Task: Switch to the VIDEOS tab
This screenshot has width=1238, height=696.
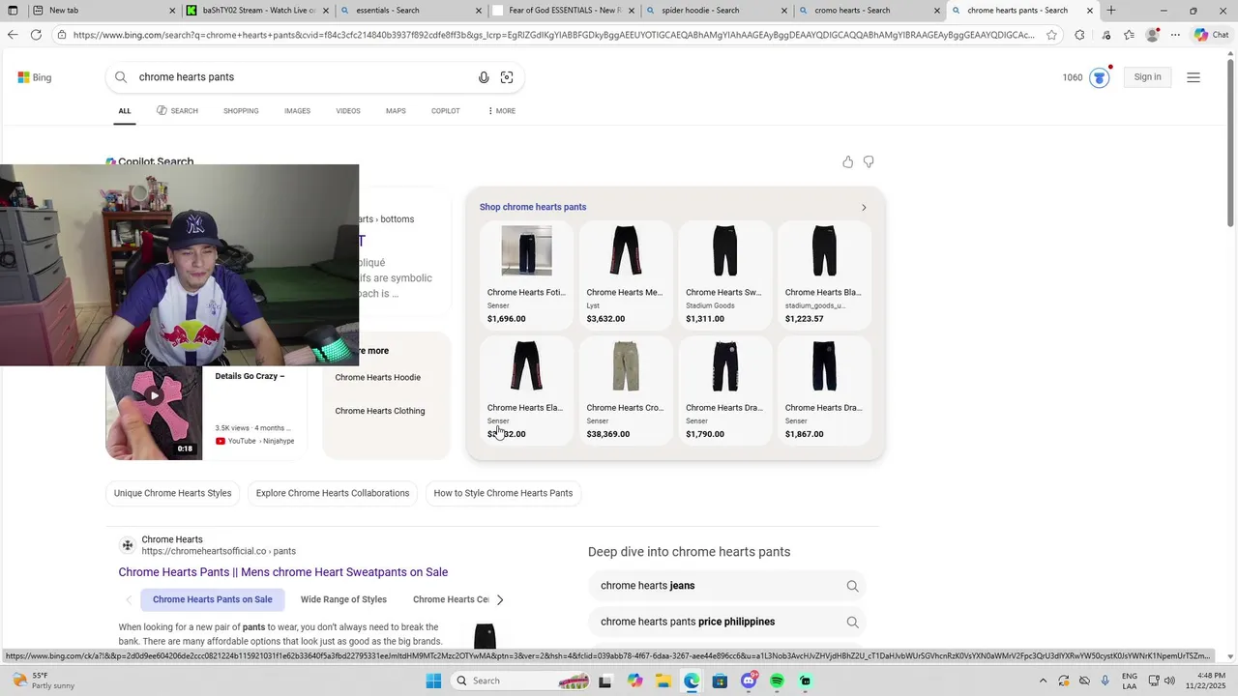Action: pyautogui.click(x=348, y=111)
